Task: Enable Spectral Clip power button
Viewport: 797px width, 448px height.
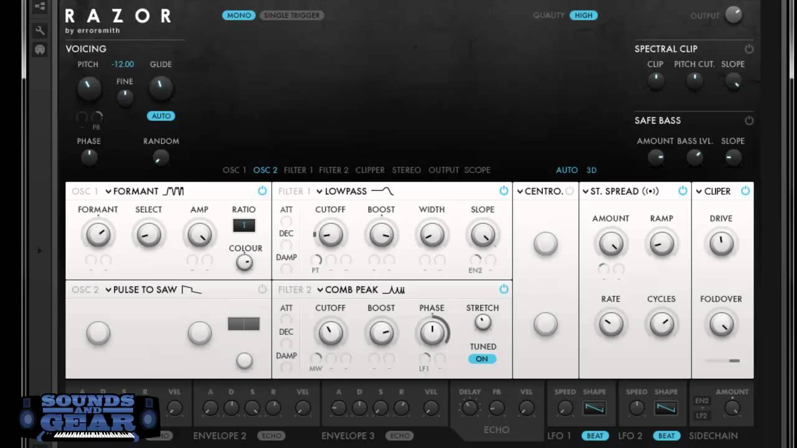Action: (749, 49)
